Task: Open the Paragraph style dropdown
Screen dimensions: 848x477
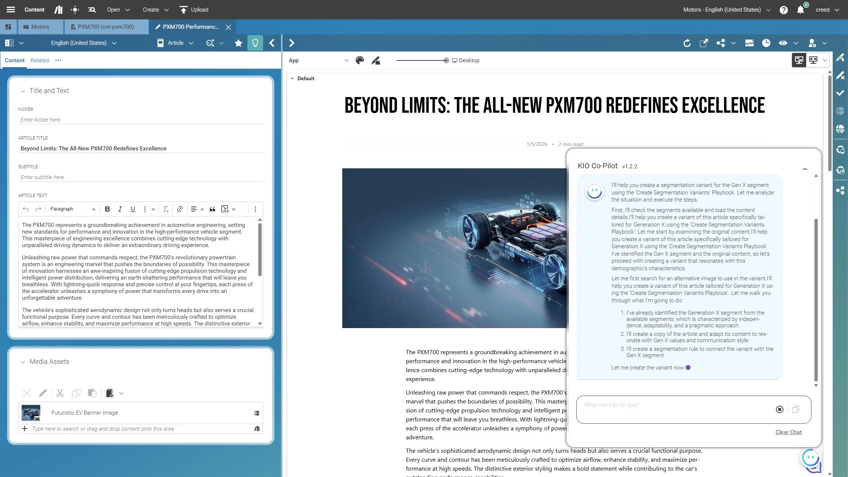Action: click(x=72, y=209)
